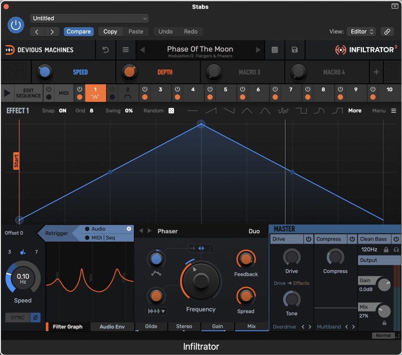Click the DEPTH macro knob
Viewport: 402px width, 355px height.
coord(130,72)
